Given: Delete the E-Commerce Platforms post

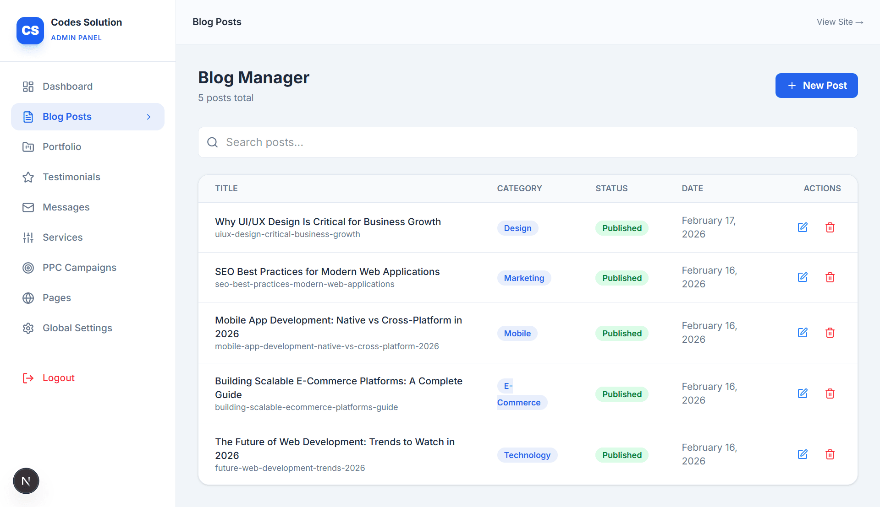Looking at the screenshot, I should pyautogui.click(x=830, y=394).
